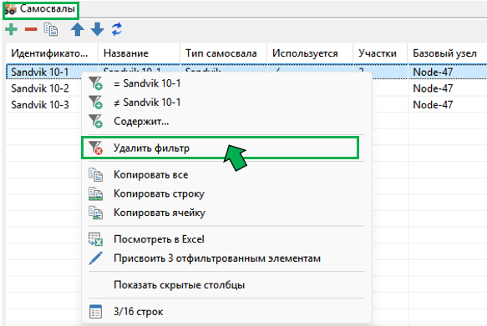Click the 'Node-47' cell in the Sandvik 10-2 row
The image size is (487, 326).
coord(448,88)
